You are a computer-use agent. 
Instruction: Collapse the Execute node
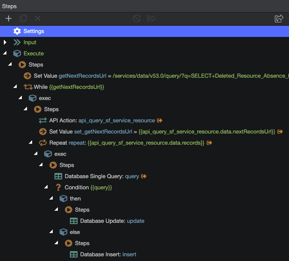[x=5, y=54]
